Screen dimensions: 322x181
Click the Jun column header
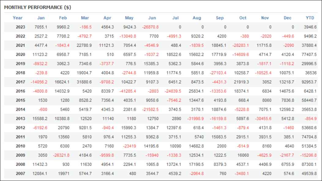(152, 18)
